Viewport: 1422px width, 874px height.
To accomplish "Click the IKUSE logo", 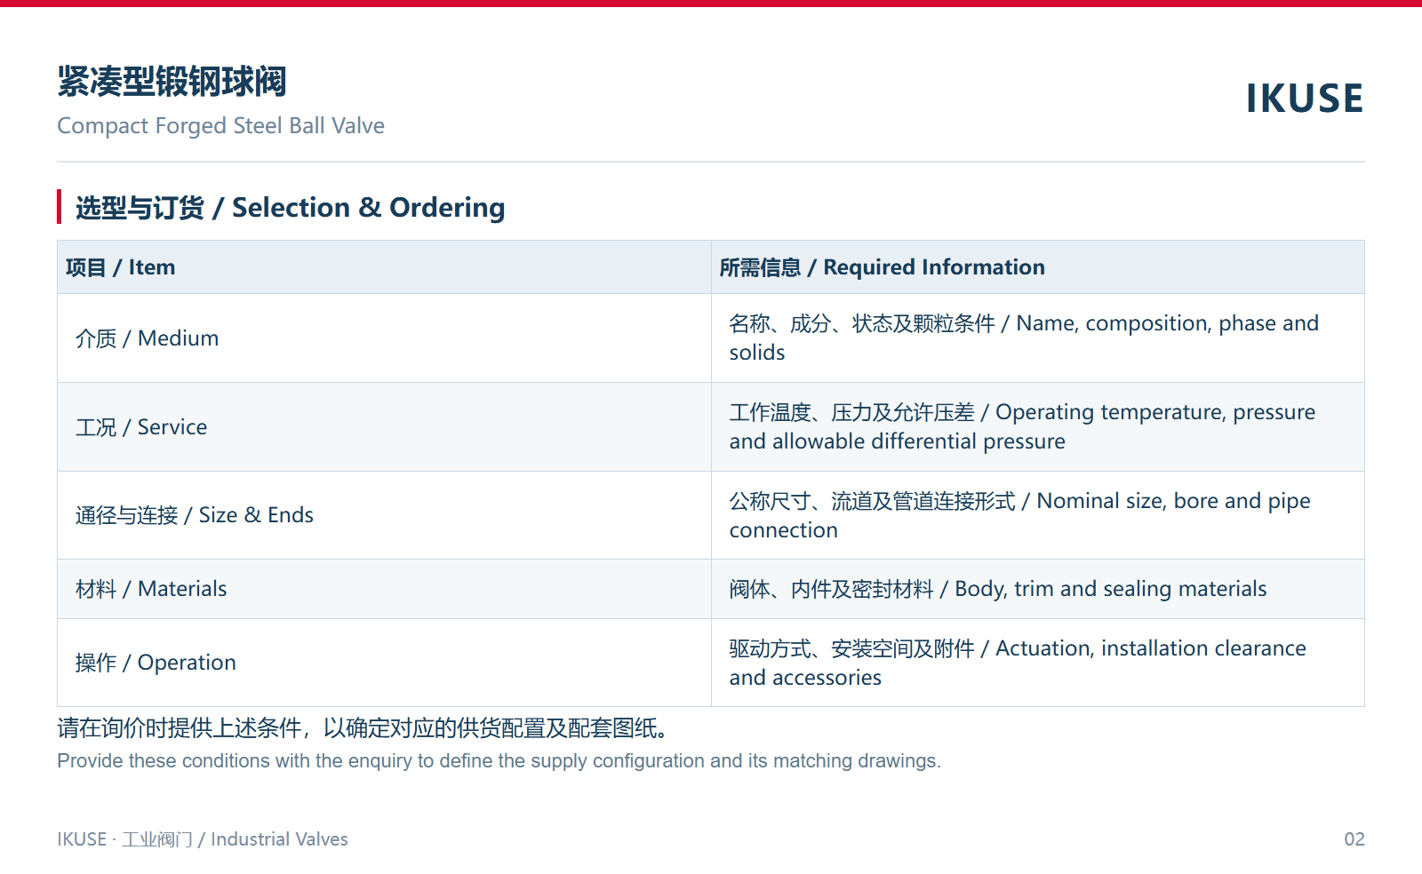I will (1304, 99).
